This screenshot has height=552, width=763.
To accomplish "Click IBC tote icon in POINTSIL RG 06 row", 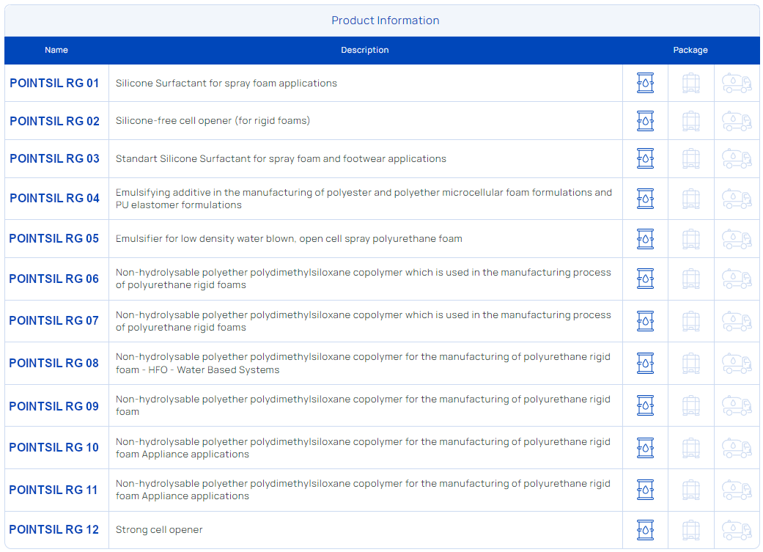I will point(690,279).
